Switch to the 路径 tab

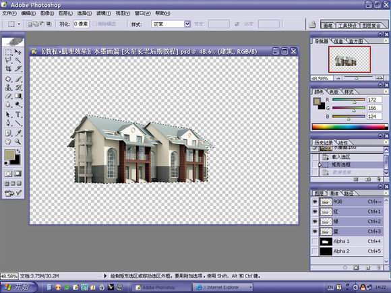coord(349,193)
